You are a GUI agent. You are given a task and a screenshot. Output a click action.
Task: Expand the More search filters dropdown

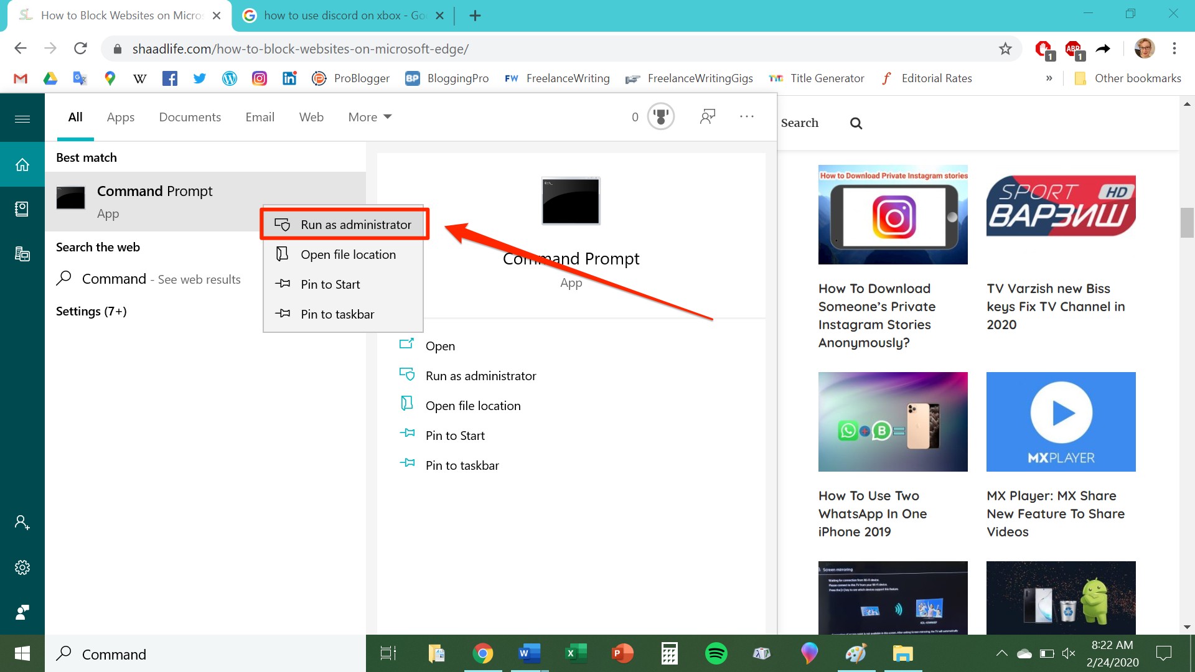369,116
